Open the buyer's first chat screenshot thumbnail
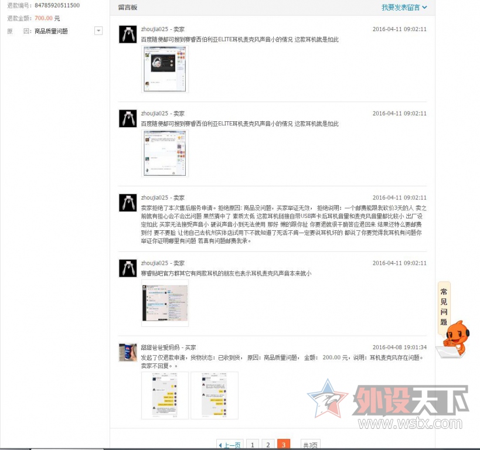 165,395
